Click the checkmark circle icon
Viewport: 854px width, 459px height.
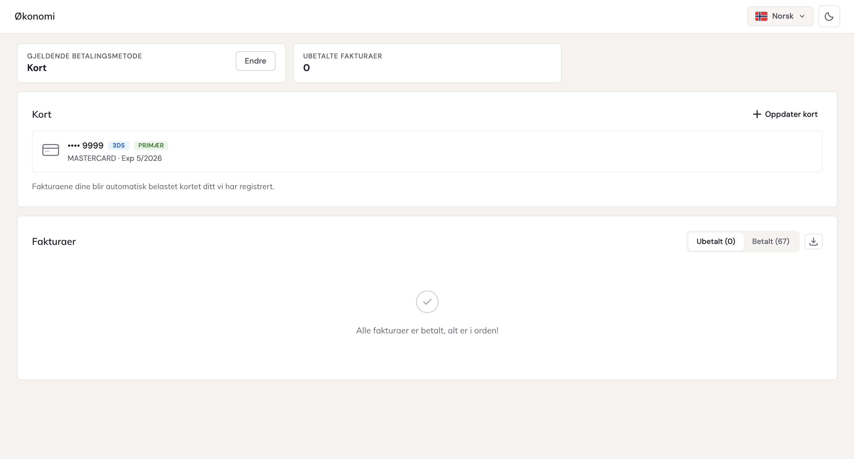[427, 301]
